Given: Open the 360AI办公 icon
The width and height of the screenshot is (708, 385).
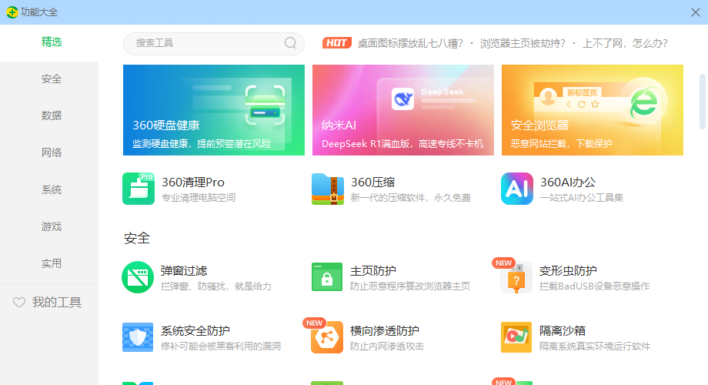Looking at the screenshot, I should [x=516, y=189].
